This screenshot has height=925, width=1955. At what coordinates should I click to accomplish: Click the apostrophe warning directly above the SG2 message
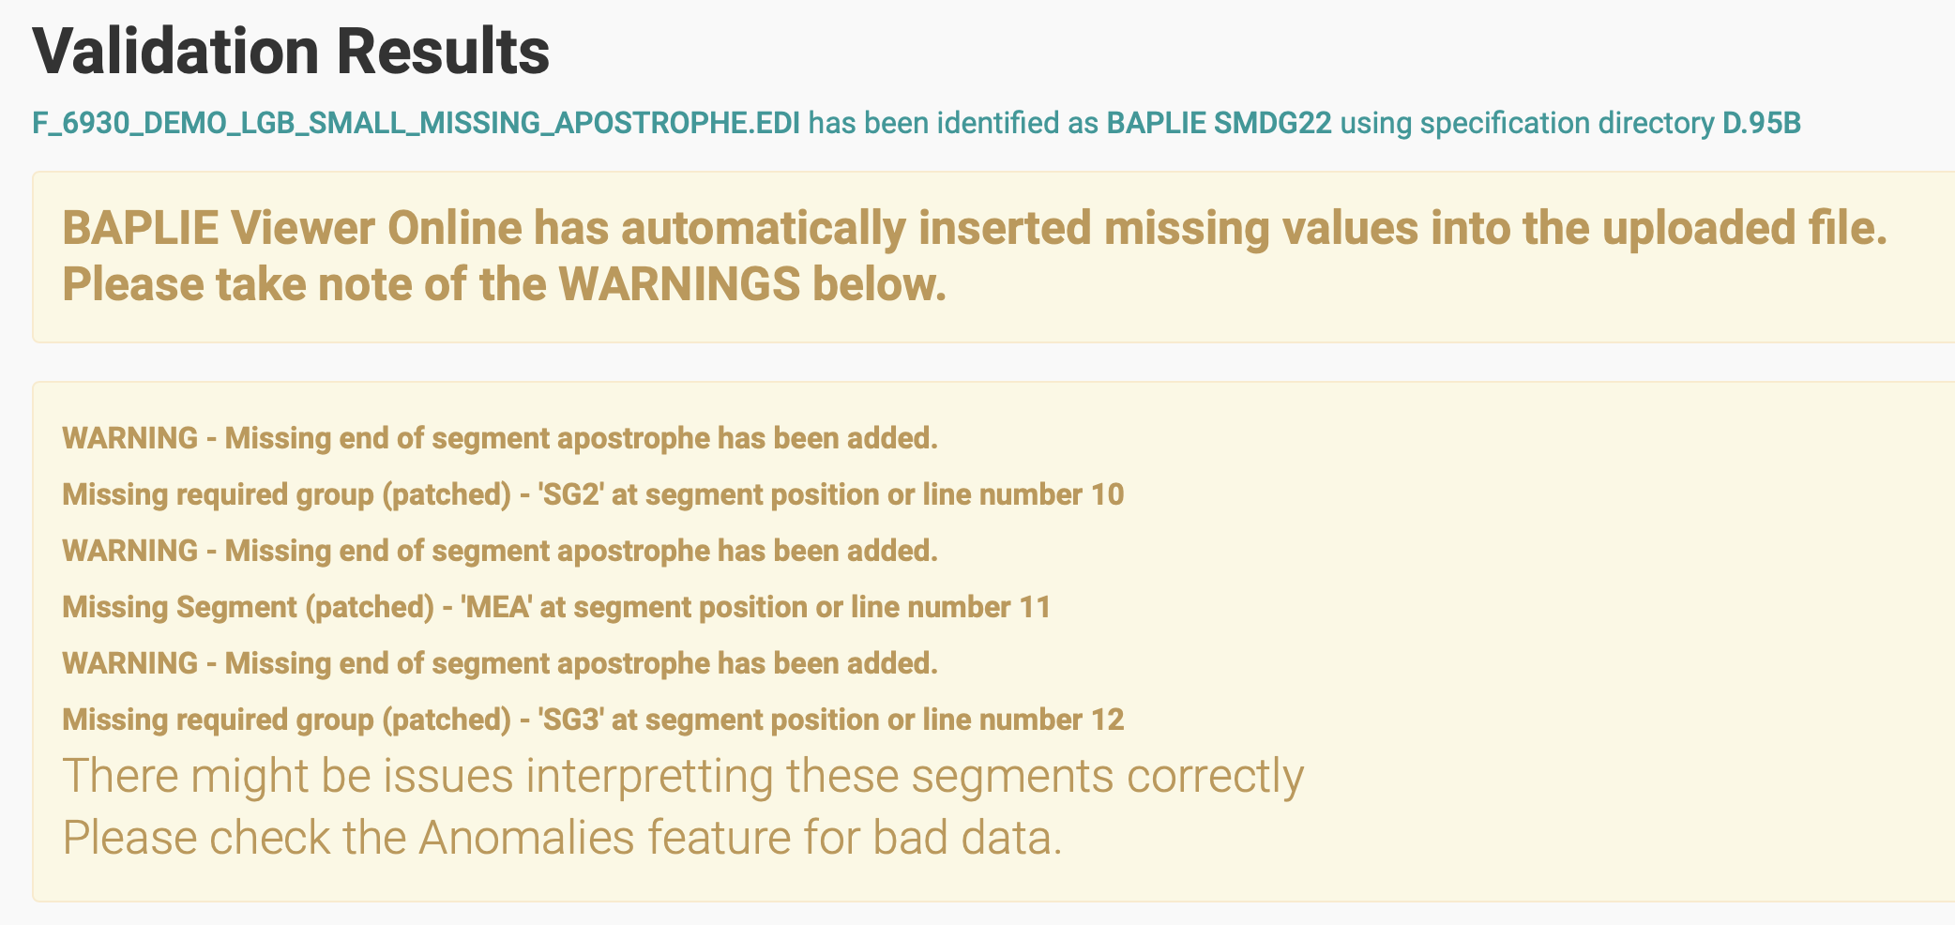pyautogui.click(x=499, y=438)
